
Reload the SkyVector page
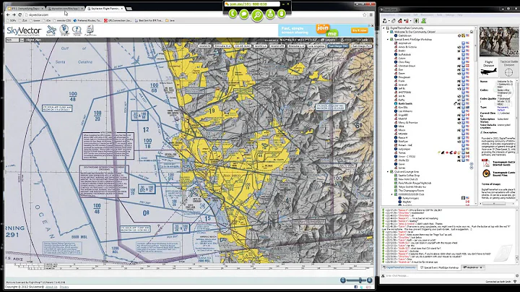point(20,14)
